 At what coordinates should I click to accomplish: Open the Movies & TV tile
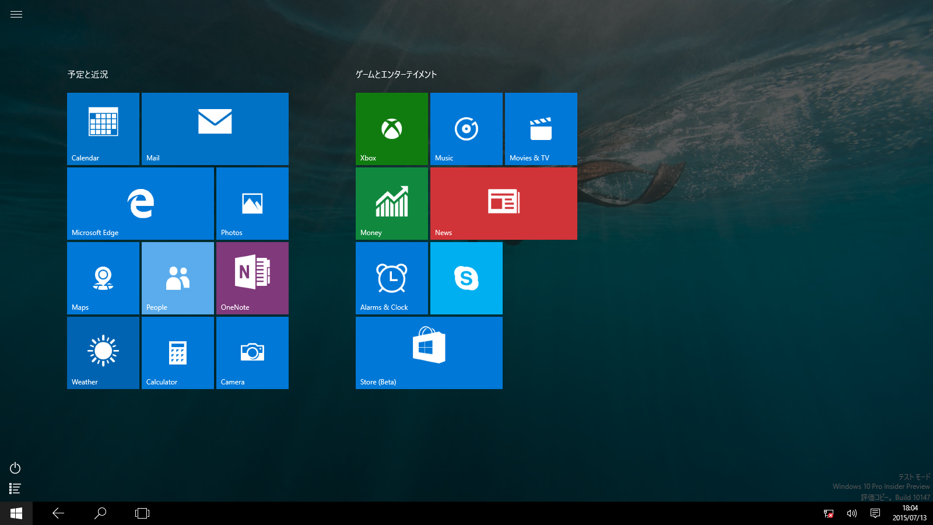541,129
